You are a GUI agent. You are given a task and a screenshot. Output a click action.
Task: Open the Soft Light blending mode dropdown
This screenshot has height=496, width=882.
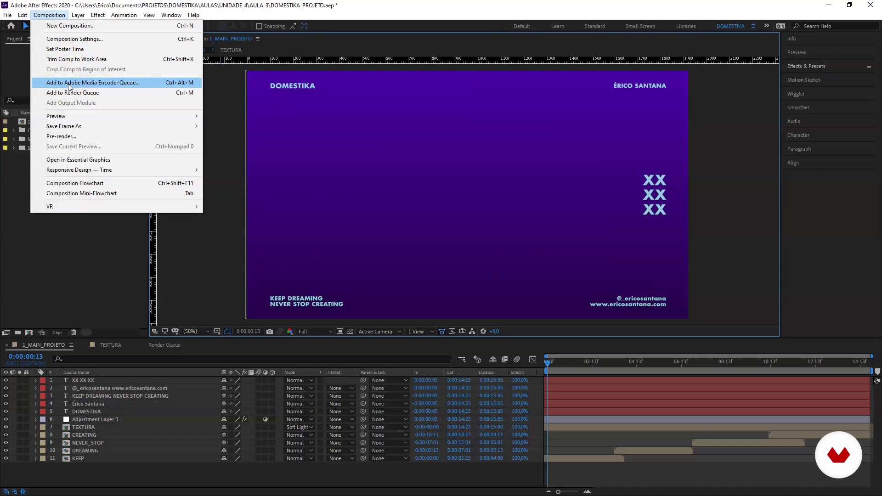(x=300, y=427)
